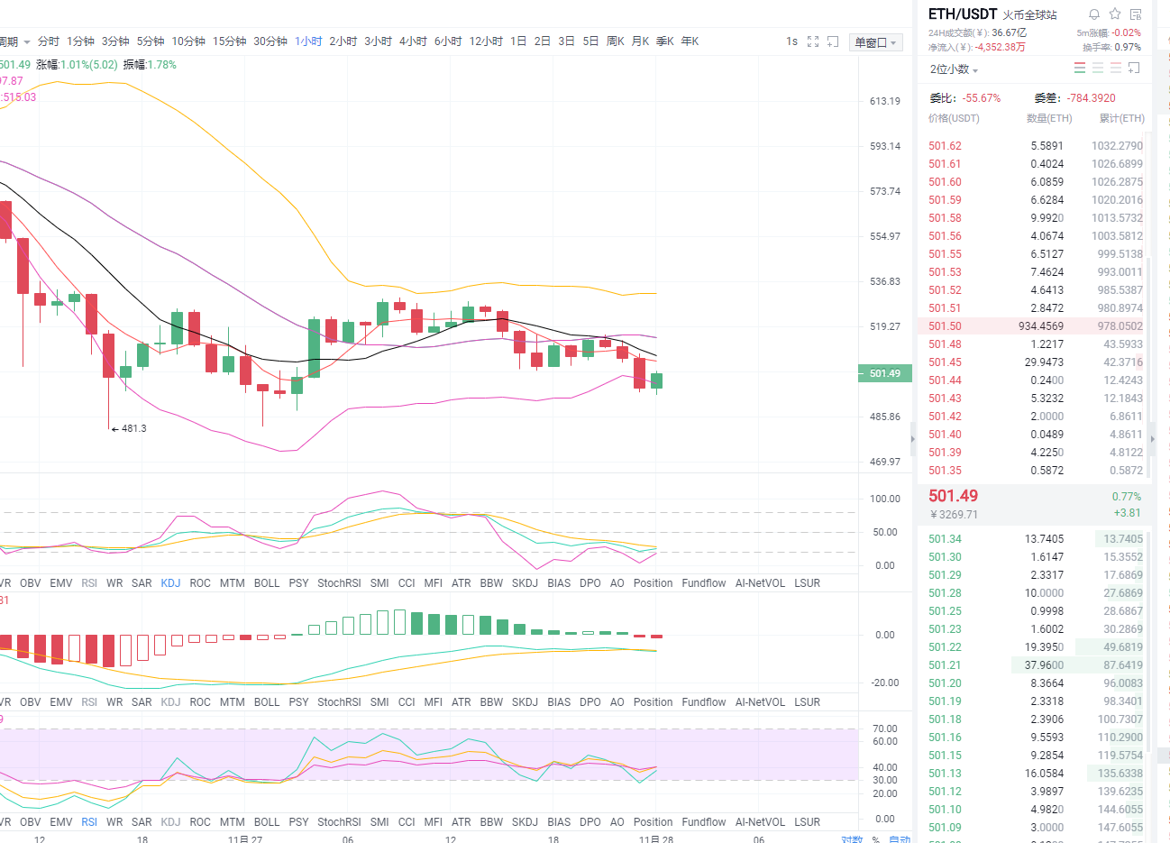
Task: Select the 5分钟 timeframe
Action: click(151, 41)
